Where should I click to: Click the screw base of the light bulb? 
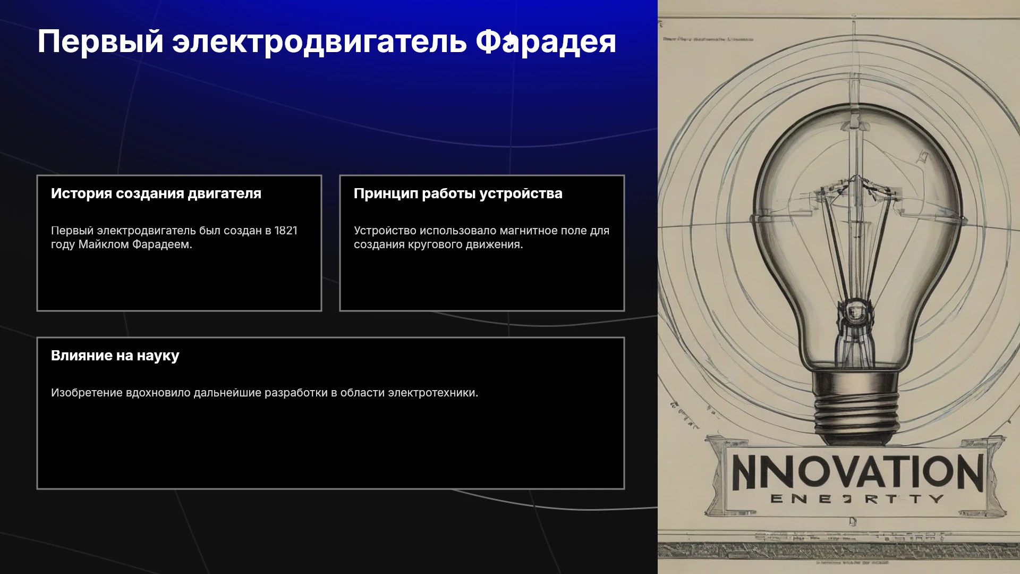(856, 407)
